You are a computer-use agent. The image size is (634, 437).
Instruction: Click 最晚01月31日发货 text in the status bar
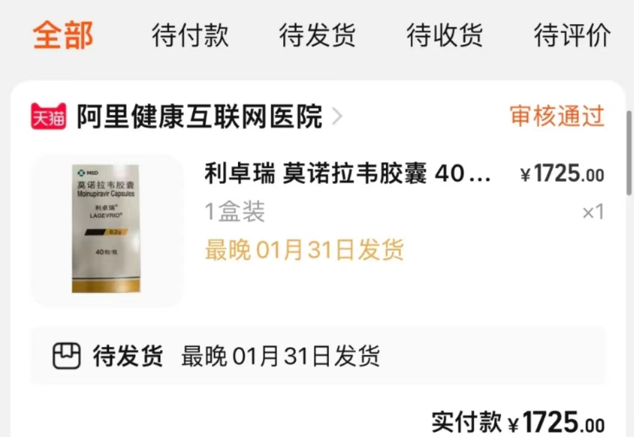(280, 356)
